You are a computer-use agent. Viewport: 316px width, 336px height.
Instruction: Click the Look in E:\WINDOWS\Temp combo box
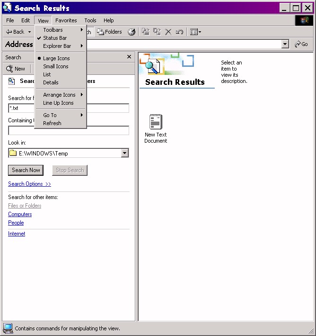tap(69, 153)
